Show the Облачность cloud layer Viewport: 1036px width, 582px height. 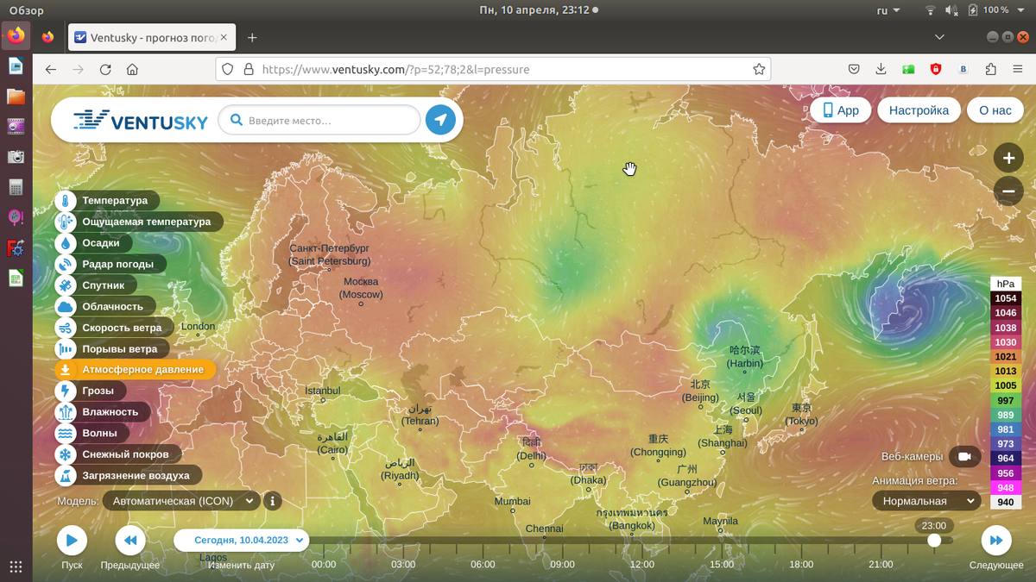tap(105, 306)
